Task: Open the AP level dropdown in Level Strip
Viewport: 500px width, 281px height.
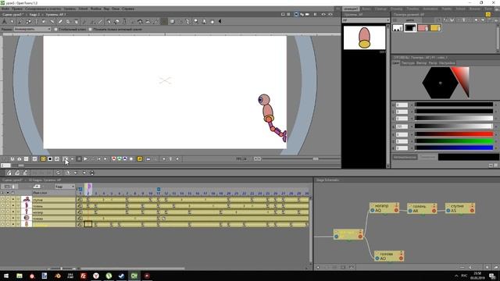Action: [366, 20]
